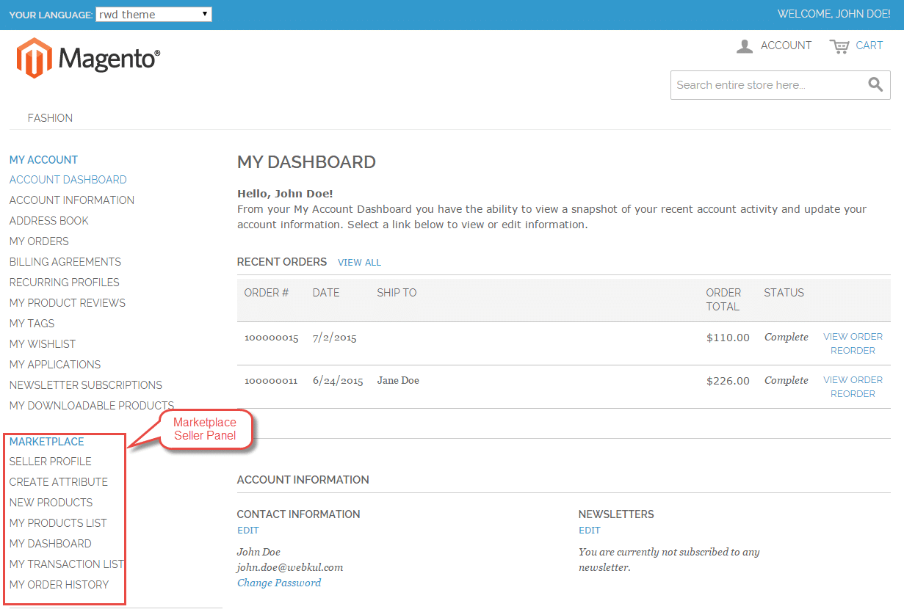The height and width of the screenshot is (612, 904).
Task: Reorder order 100000011
Action: (x=853, y=394)
